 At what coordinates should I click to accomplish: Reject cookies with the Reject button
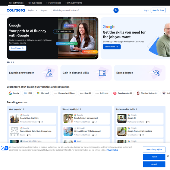[x=154, y=157]
